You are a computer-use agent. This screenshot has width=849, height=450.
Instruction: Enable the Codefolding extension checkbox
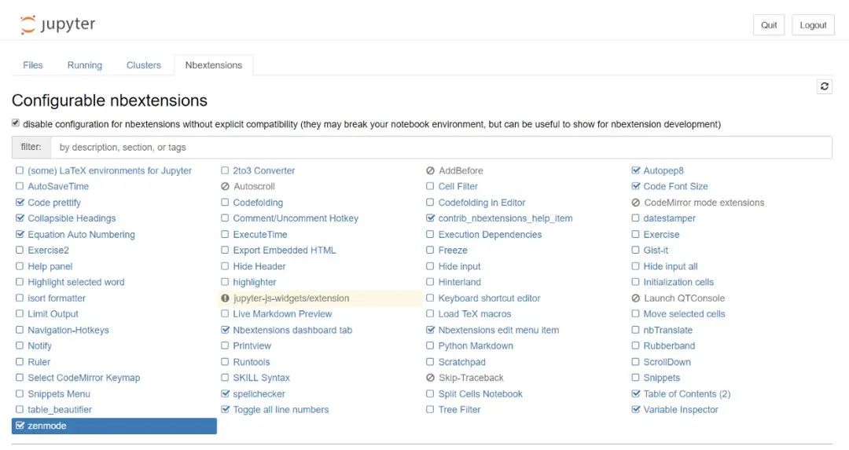click(x=226, y=203)
